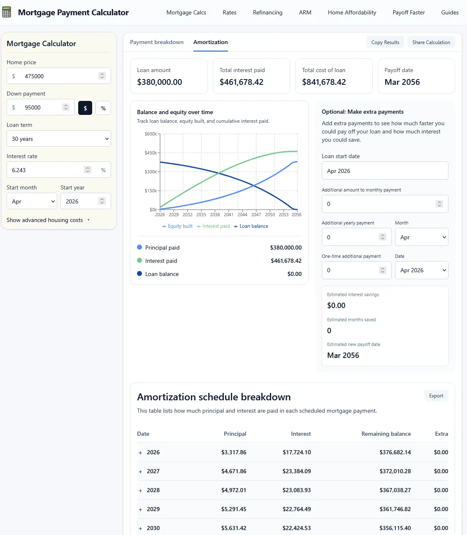Export the amortization schedule

coord(436,396)
